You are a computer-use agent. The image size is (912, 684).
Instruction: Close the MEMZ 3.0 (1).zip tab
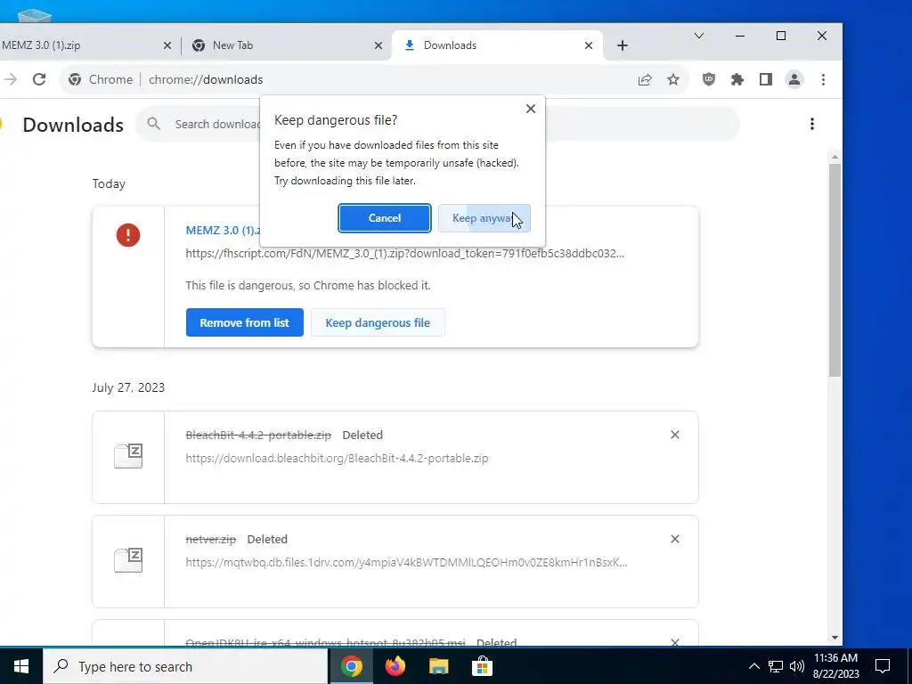167,45
